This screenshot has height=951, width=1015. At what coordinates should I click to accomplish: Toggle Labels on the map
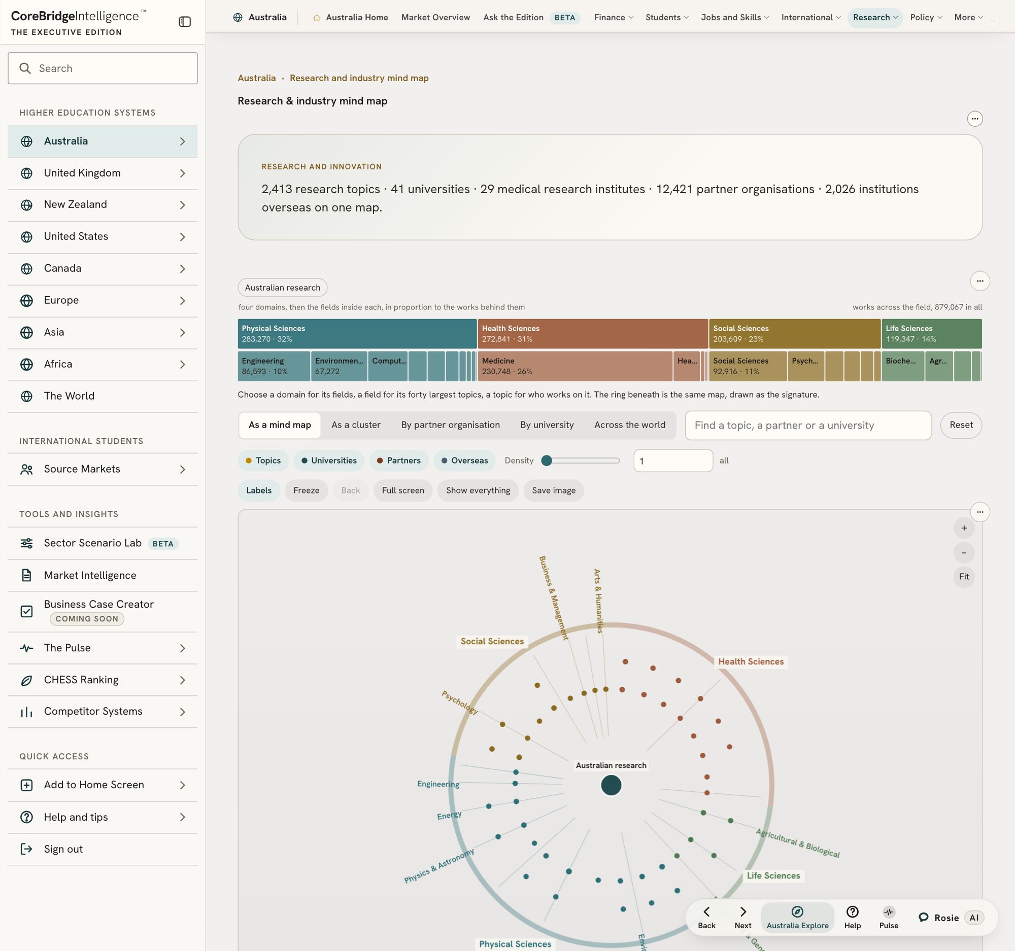tap(259, 491)
